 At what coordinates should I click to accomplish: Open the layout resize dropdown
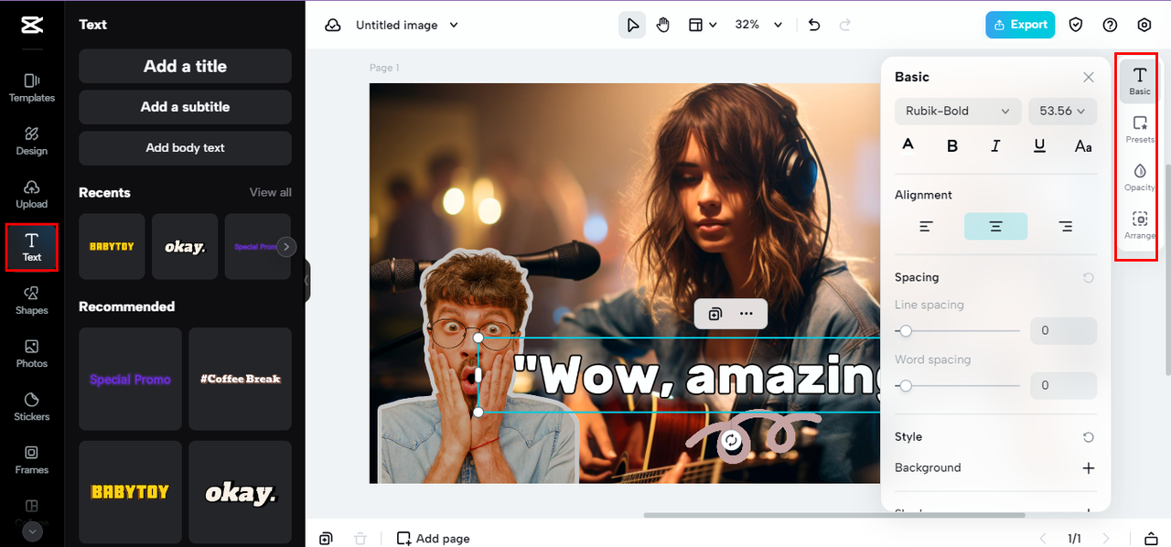click(x=702, y=25)
